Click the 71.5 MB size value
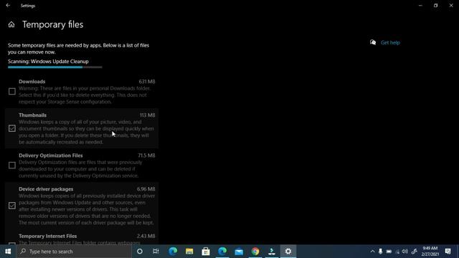The width and height of the screenshot is (459, 258). coord(146,156)
